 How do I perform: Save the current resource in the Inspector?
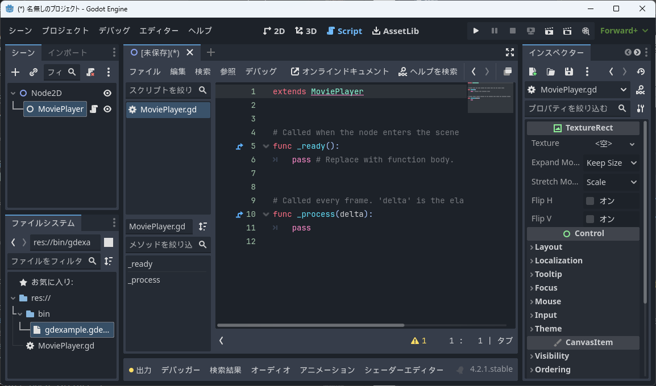coord(569,72)
